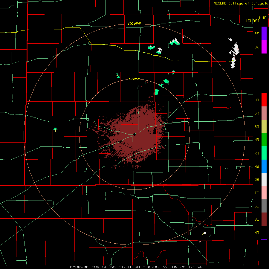Click the DS legend label

tap(256, 180)
